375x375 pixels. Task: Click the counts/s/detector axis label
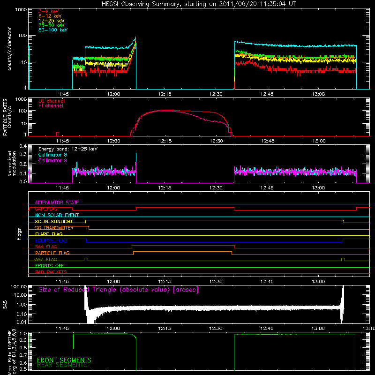coord(9,49)
